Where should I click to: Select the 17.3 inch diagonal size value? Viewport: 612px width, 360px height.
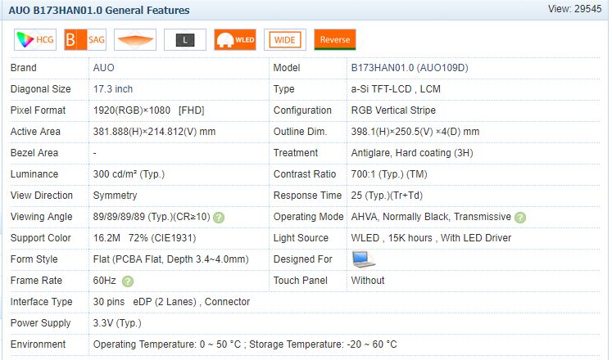(x=113, y=89)
